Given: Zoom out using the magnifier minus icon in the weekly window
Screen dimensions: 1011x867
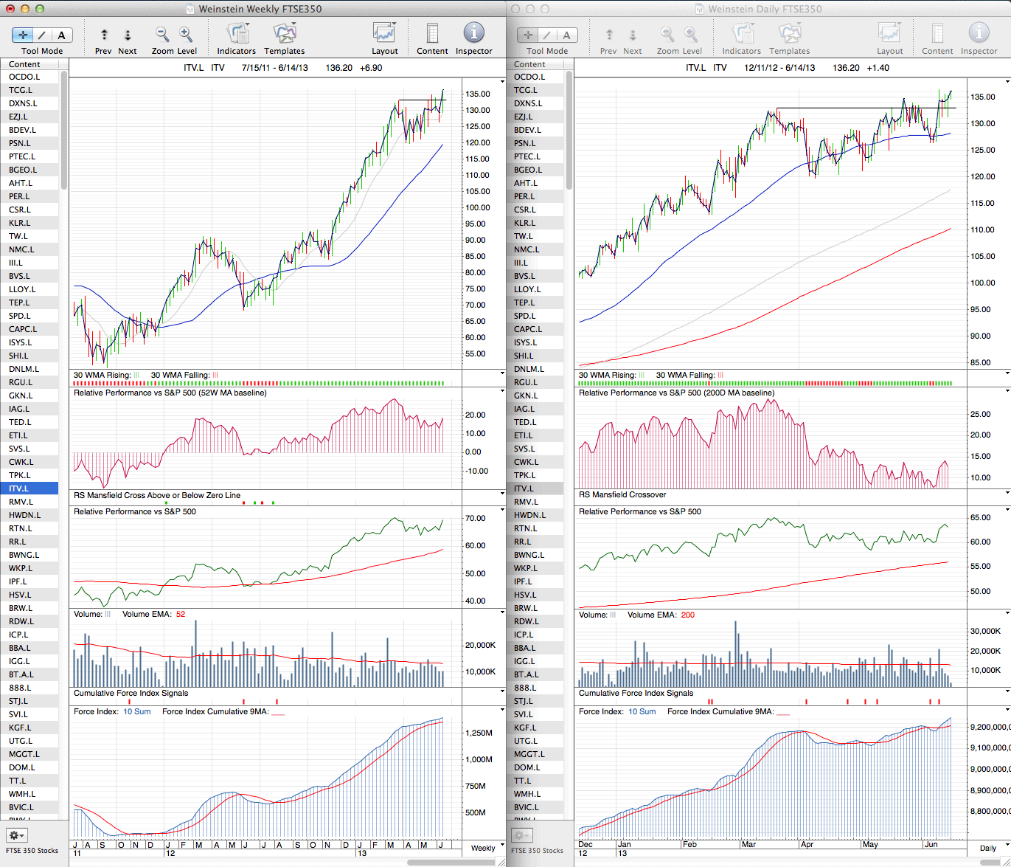Looking at the screenshot, I should pyautogui.click(x=161, y=35).
